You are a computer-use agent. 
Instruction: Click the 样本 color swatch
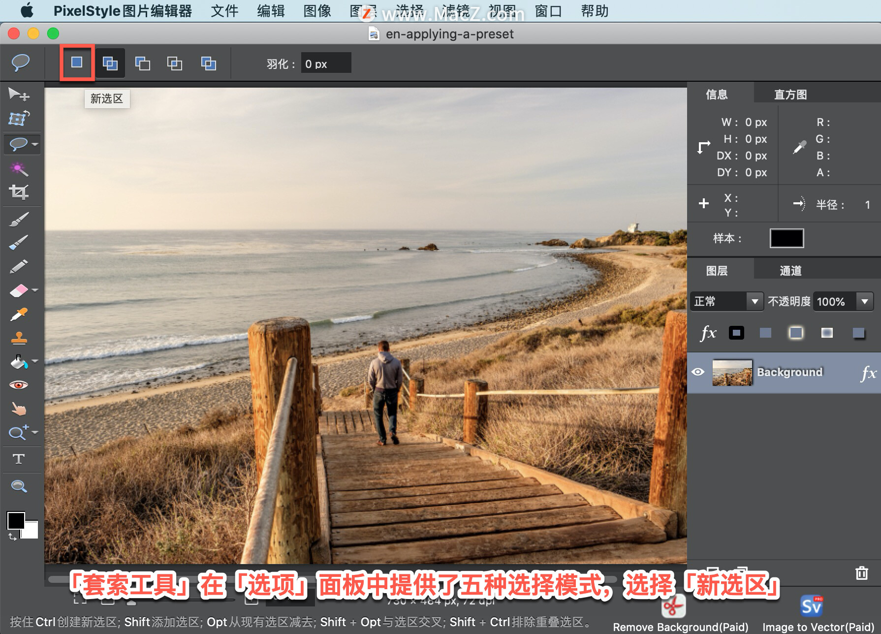point(786,238)
